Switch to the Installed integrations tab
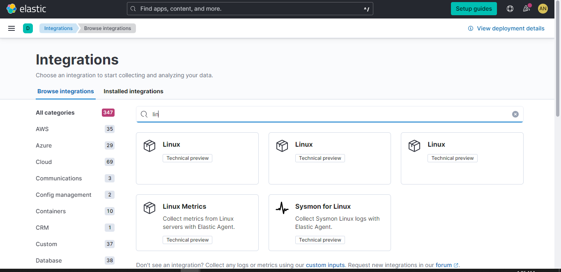 133,91
